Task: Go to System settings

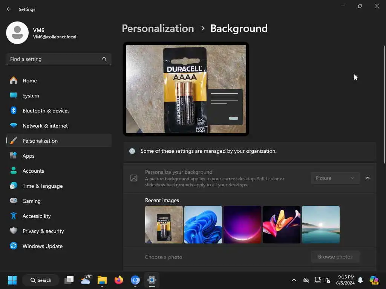Action: coord(59,96)
